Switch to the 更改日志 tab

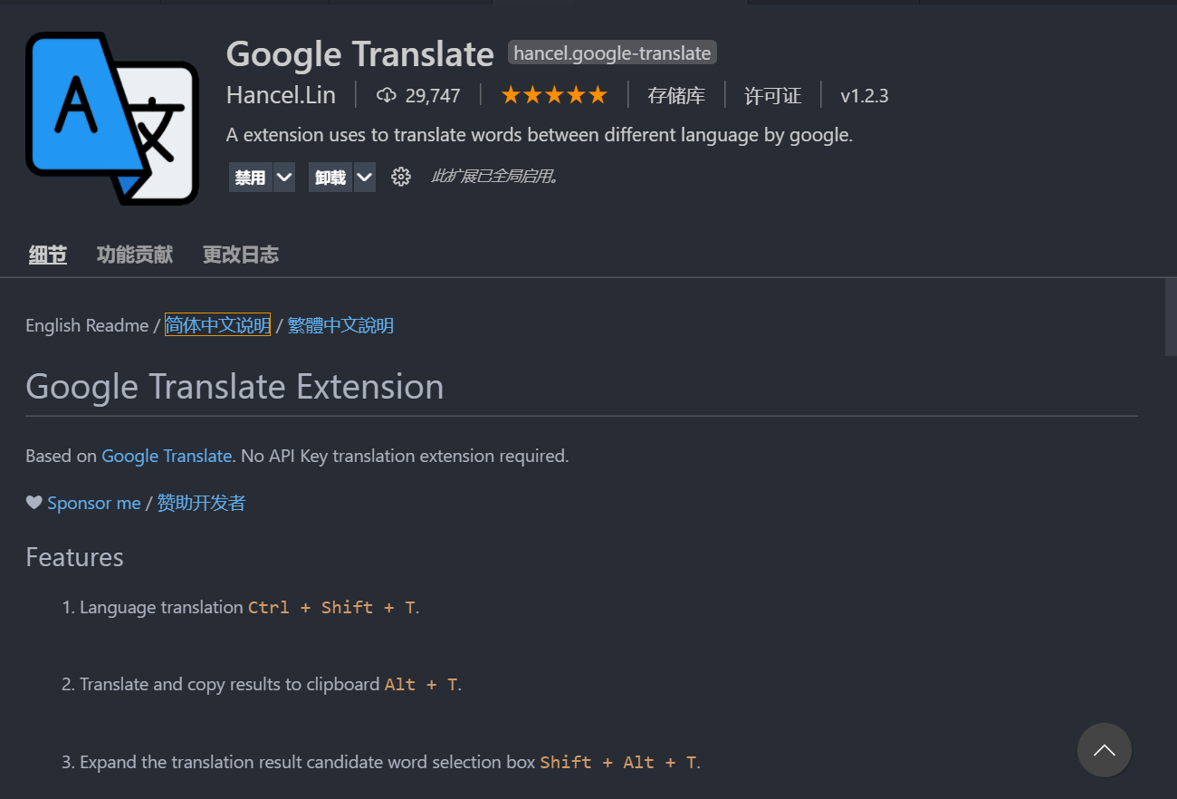tap(241, 255)
